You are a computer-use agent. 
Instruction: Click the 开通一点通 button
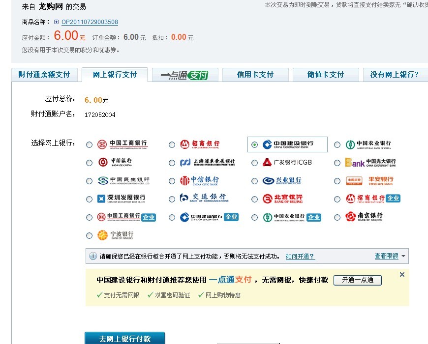click(x=358, y=280)
